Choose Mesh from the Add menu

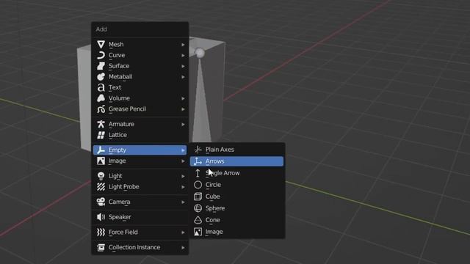[140, 44]
